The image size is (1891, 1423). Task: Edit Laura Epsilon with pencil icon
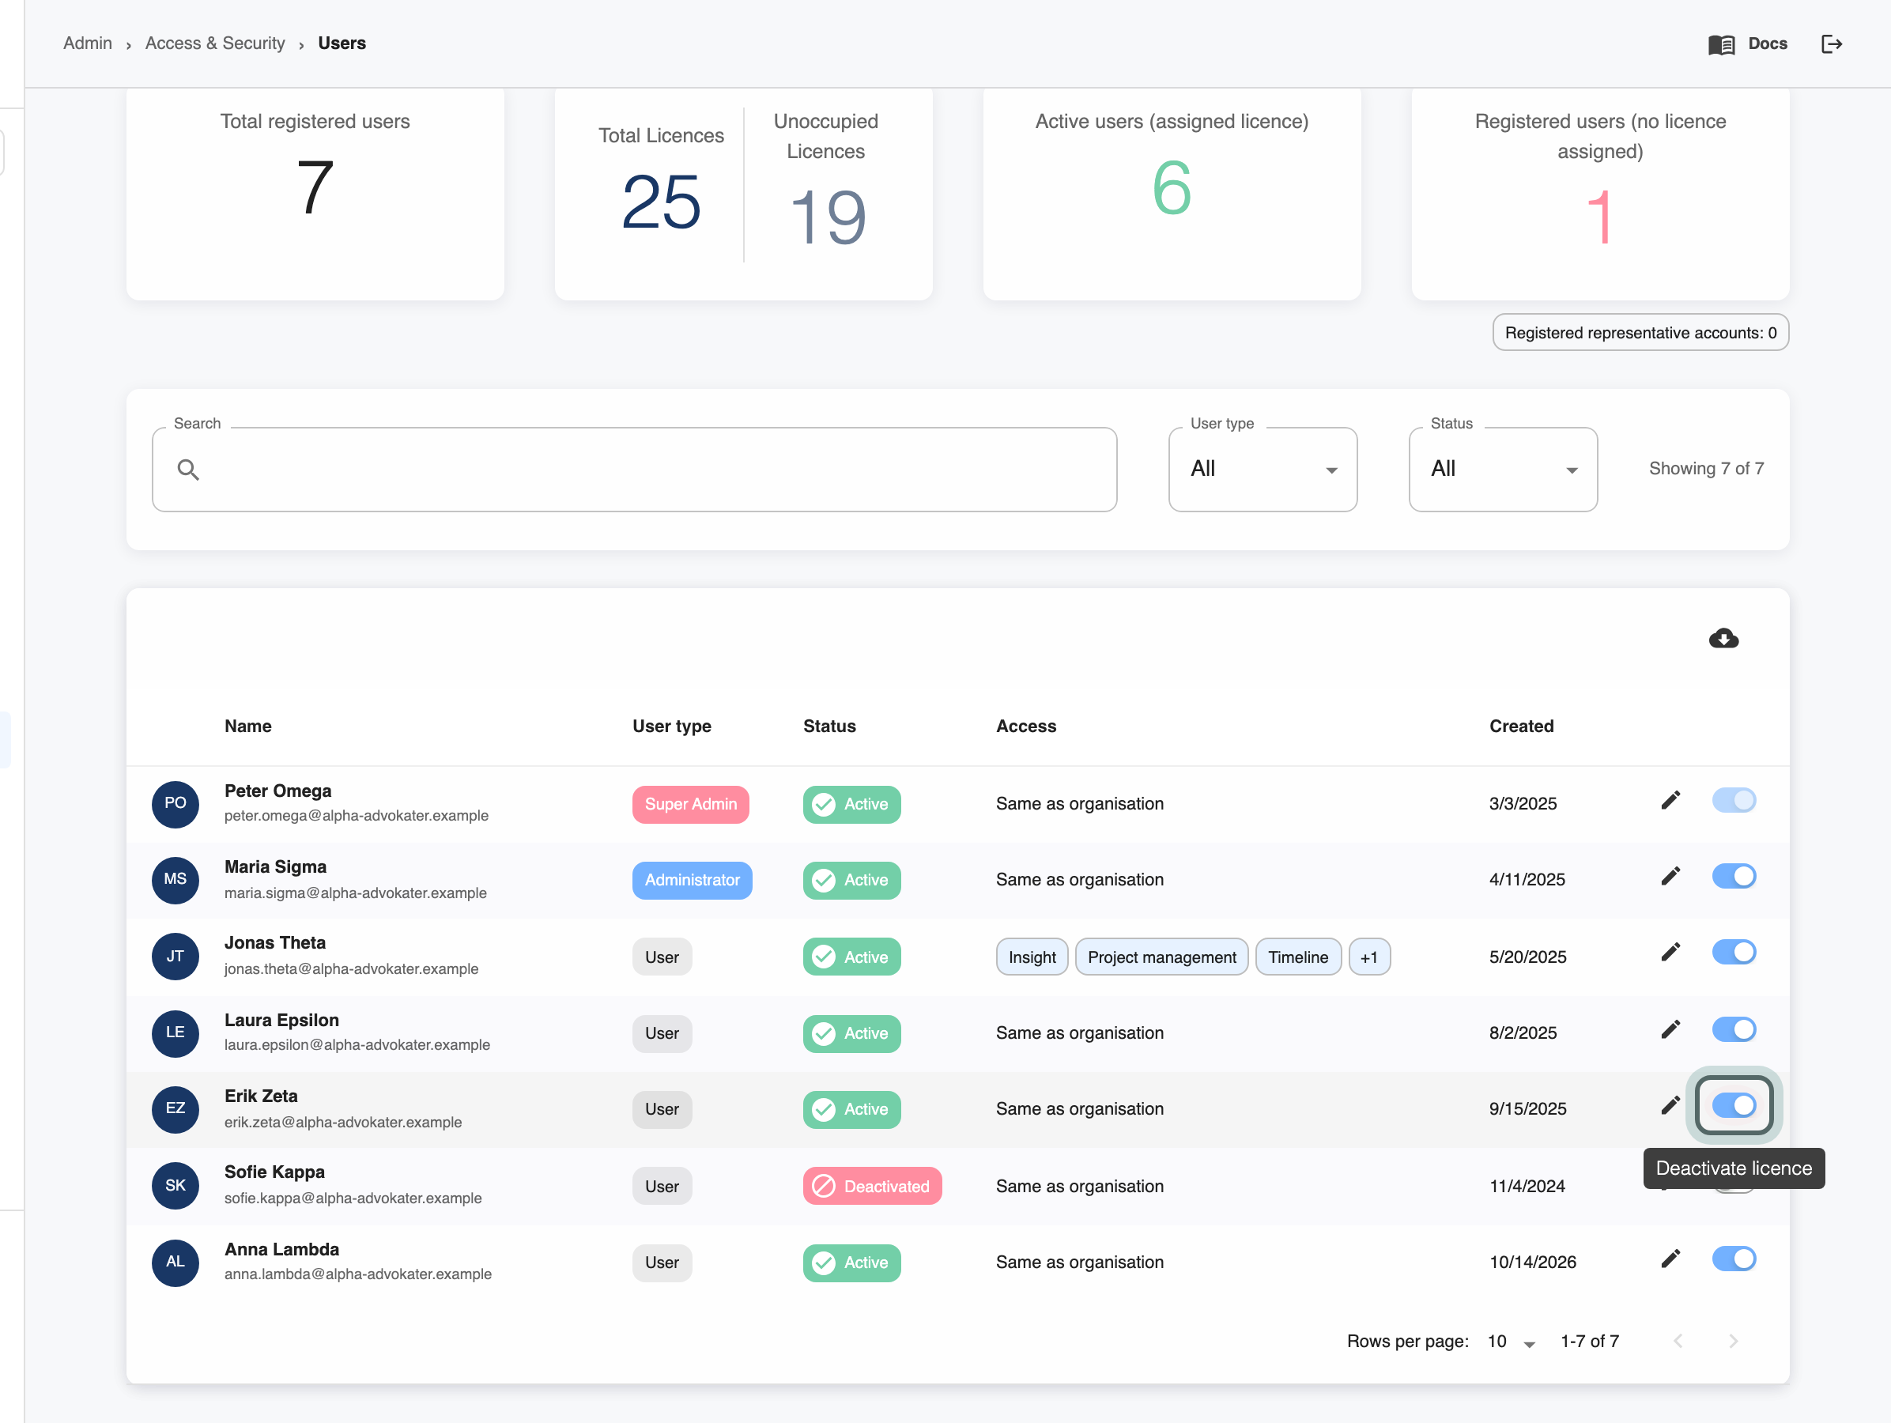click(1670, 1029)
